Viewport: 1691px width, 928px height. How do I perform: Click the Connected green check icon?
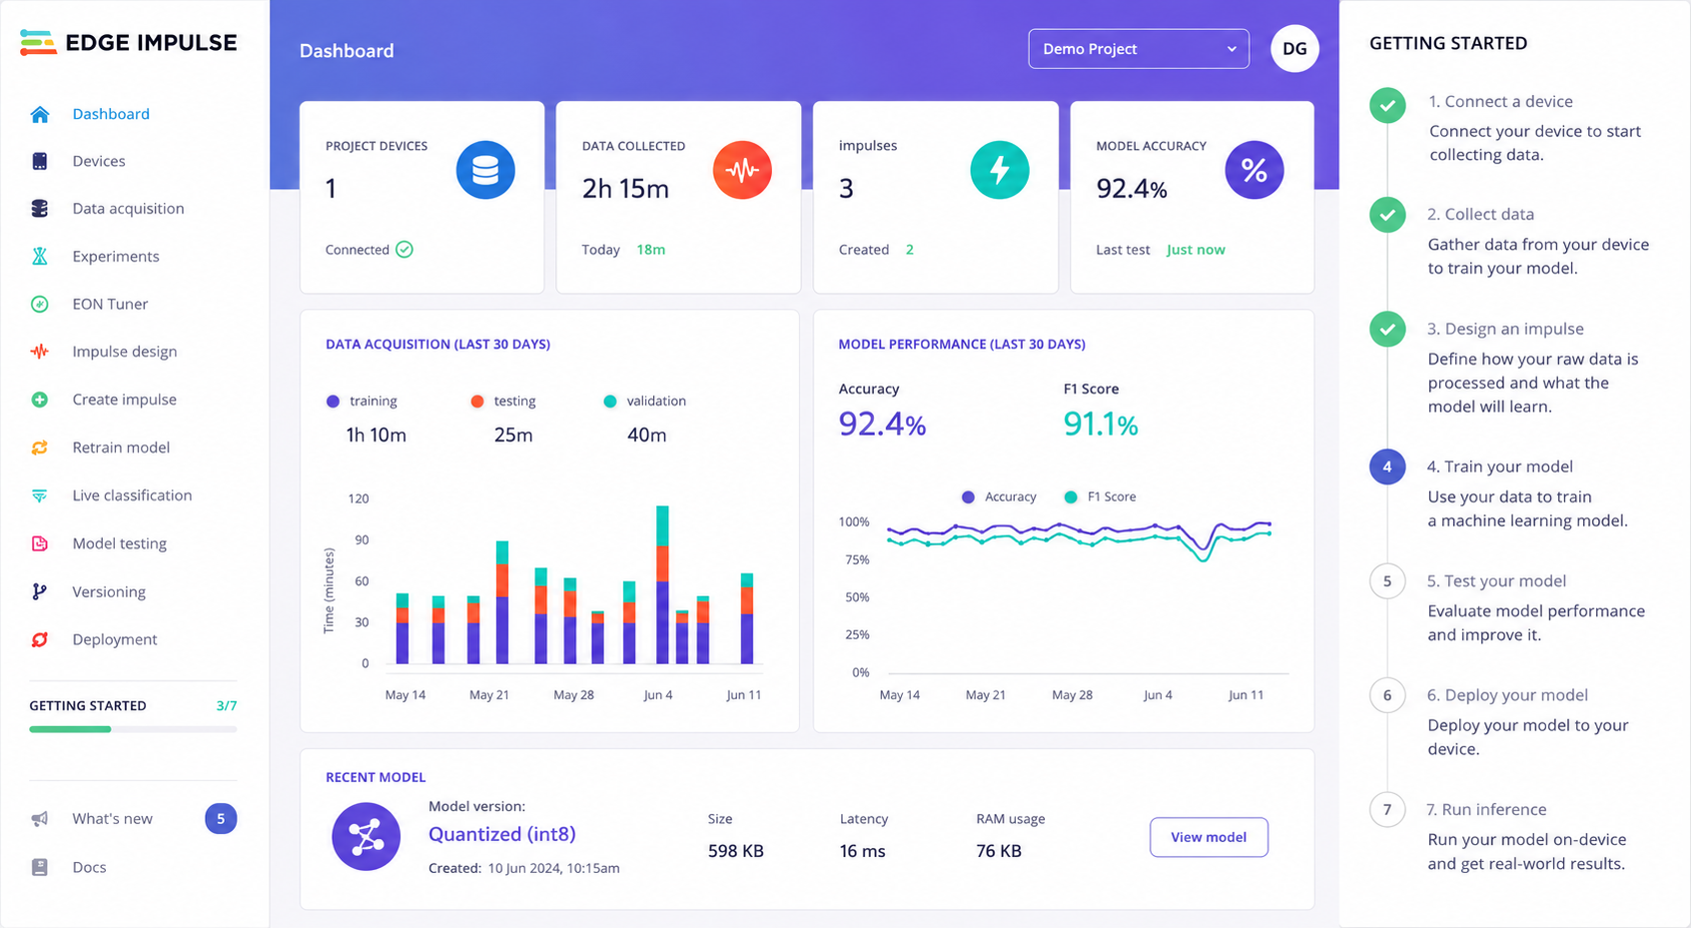point(405,250)
